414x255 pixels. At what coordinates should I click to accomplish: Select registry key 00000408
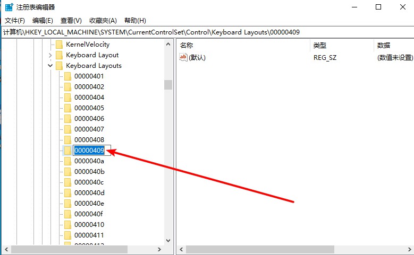(x=89, y=139)
